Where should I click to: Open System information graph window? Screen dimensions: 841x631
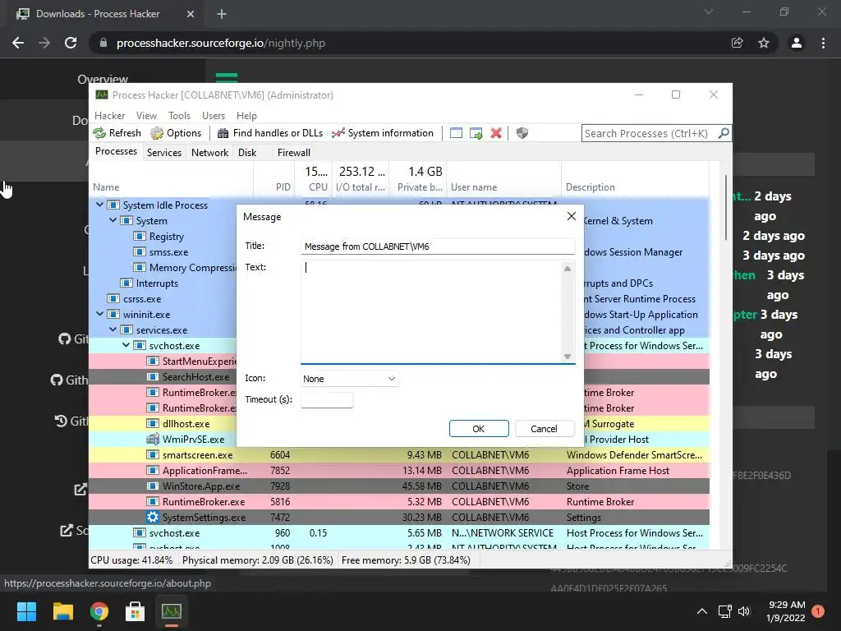tap(383, 133)
